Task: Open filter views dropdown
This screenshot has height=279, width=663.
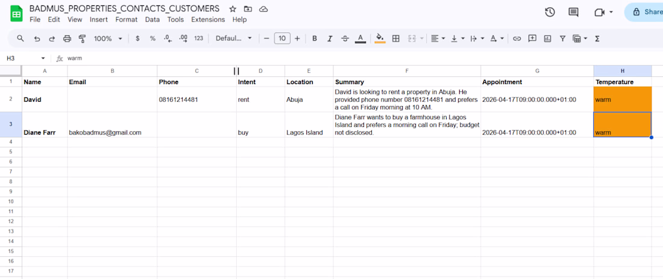Action: [x=580, y=38]
